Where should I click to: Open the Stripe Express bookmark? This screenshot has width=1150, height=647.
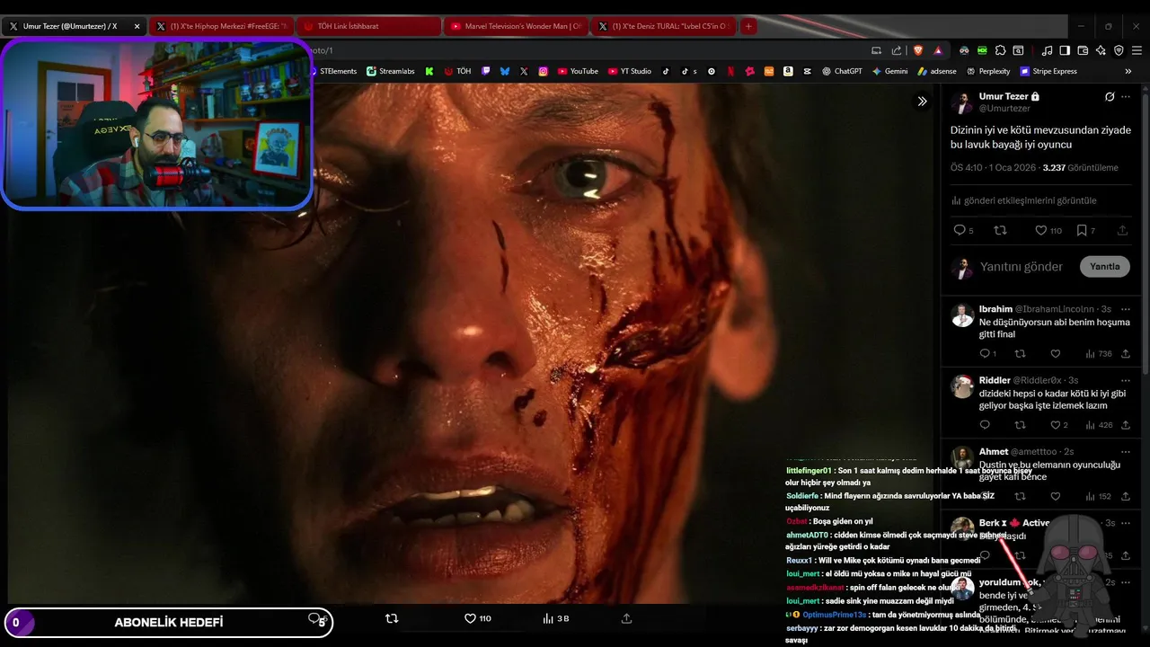(1048, 71)
